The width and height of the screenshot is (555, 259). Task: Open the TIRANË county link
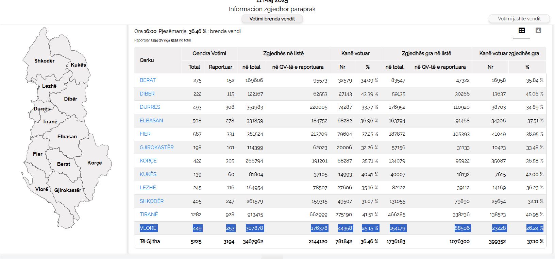click(x=149, y=214)
